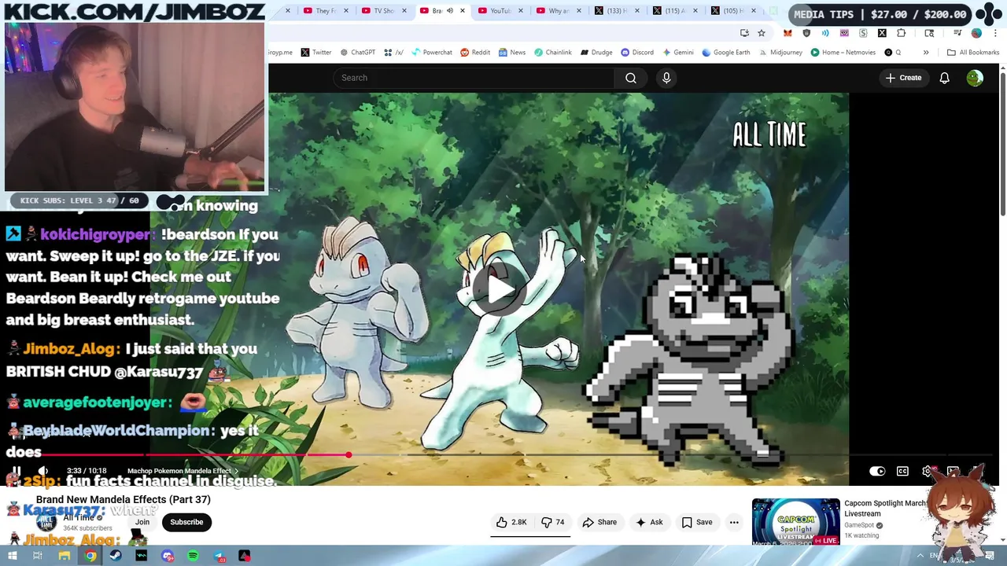1007x566 pixels.
Task: Open Task View on the taskbar
Action: point(37,556)
